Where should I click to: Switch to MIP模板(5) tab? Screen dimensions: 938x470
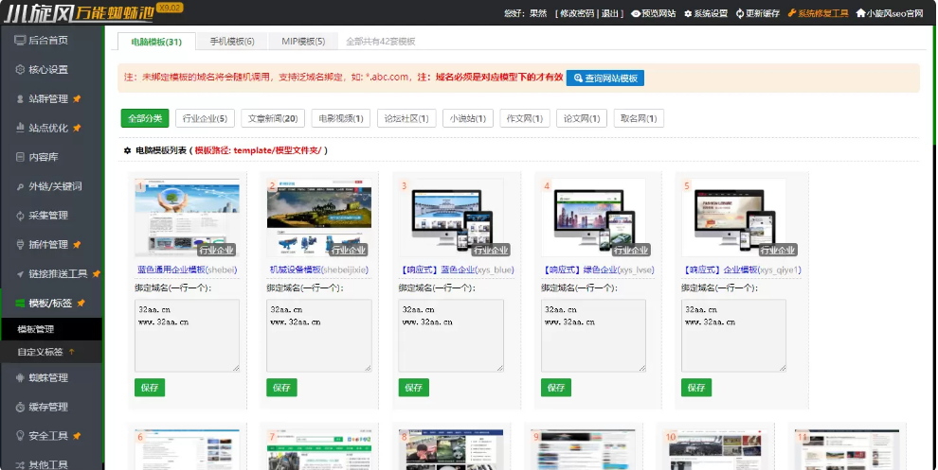coord(303,42)
